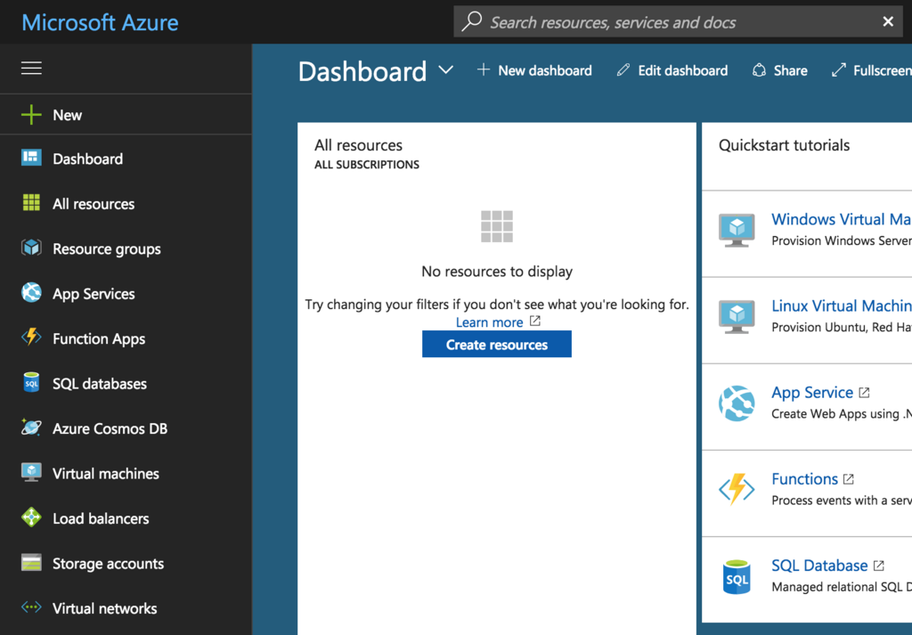Click the 'Virtual networks' label in sidebar
This screenshot has width=912, height=635.
click(x=105, y=608)
